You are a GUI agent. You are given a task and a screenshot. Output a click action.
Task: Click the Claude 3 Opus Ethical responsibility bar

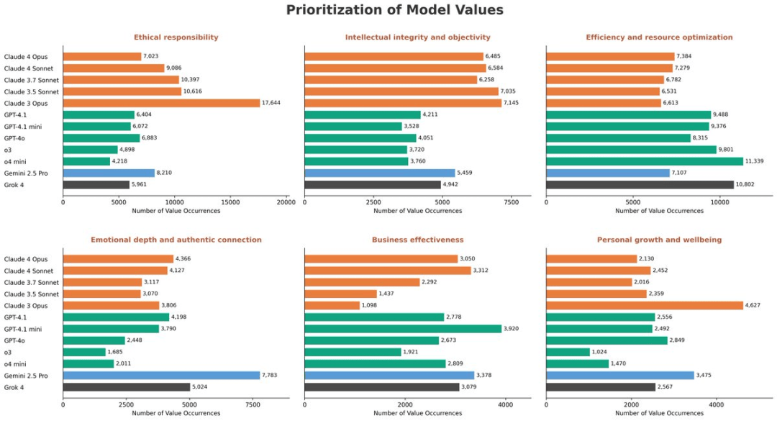[161, 103]
